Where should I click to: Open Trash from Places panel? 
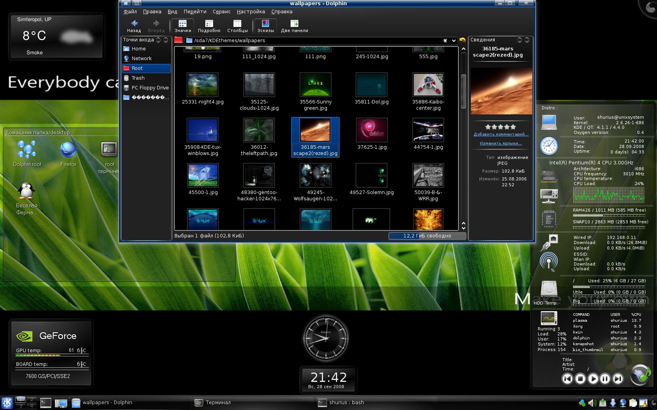point(138,78)
